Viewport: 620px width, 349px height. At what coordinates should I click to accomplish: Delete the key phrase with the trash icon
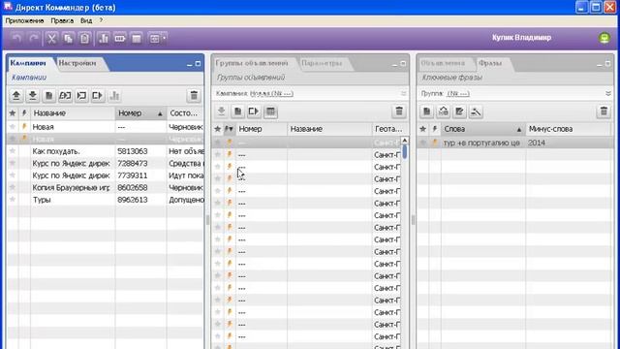click(604, 111)
